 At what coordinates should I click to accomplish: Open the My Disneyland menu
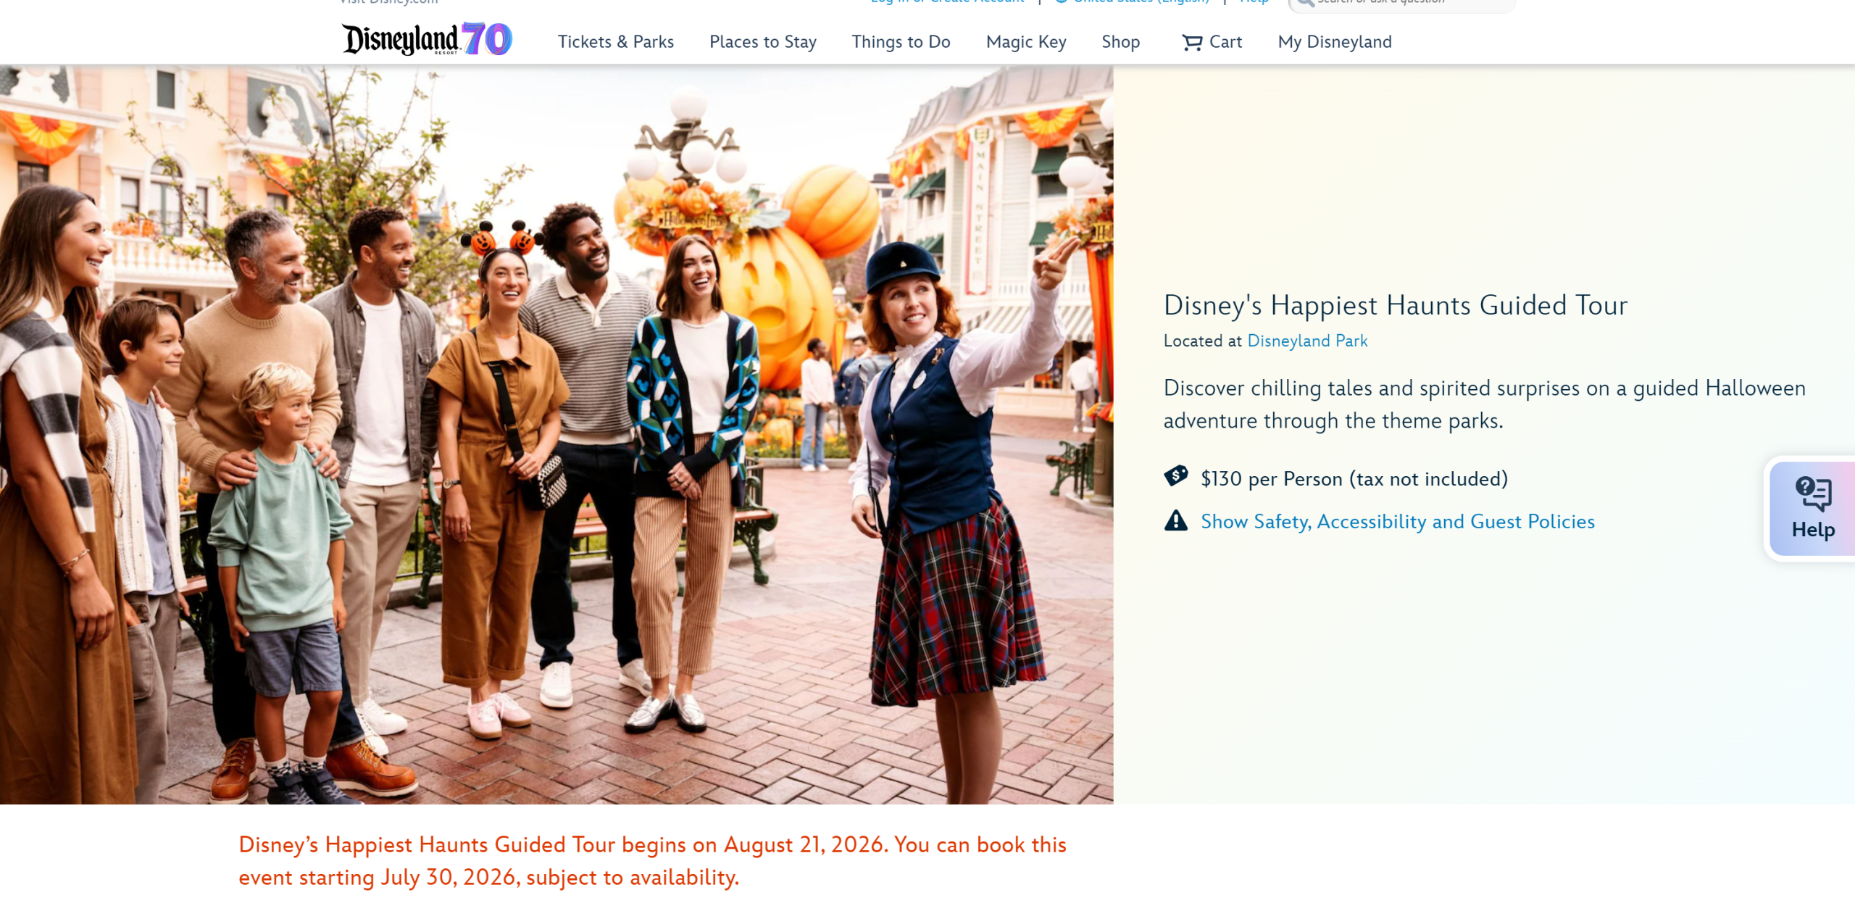[x=1334, y=42]
